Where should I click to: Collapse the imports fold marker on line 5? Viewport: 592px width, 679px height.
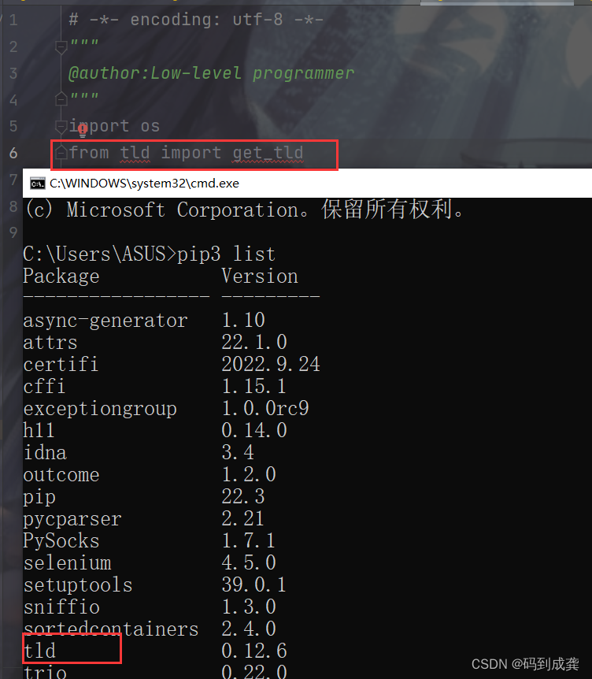pos(61,127)
